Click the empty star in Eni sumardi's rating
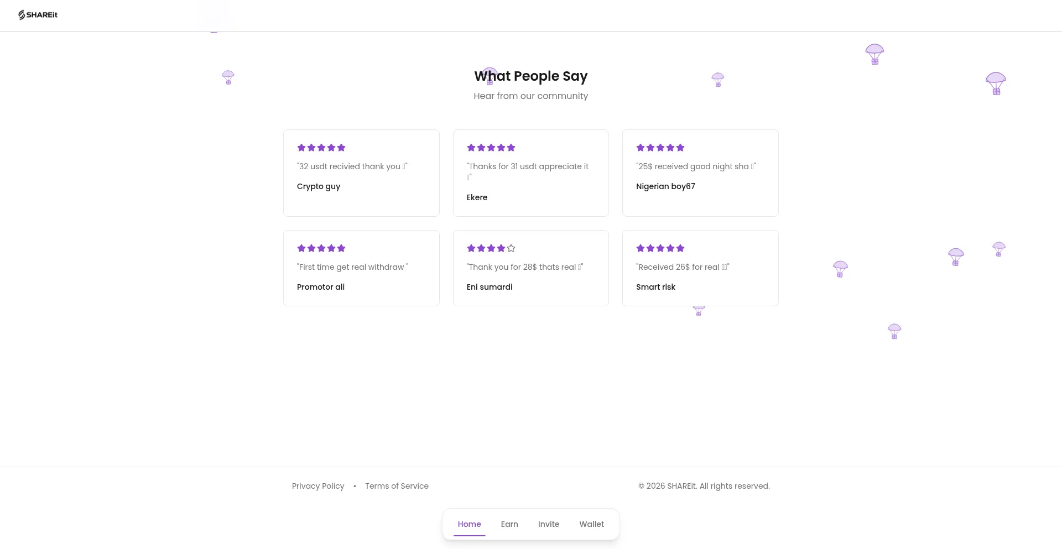 click(511, 248)
